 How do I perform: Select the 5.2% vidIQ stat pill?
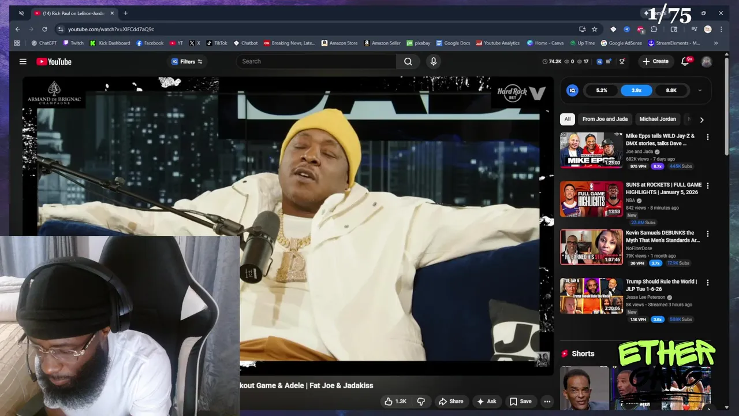[x=602, y=90]
